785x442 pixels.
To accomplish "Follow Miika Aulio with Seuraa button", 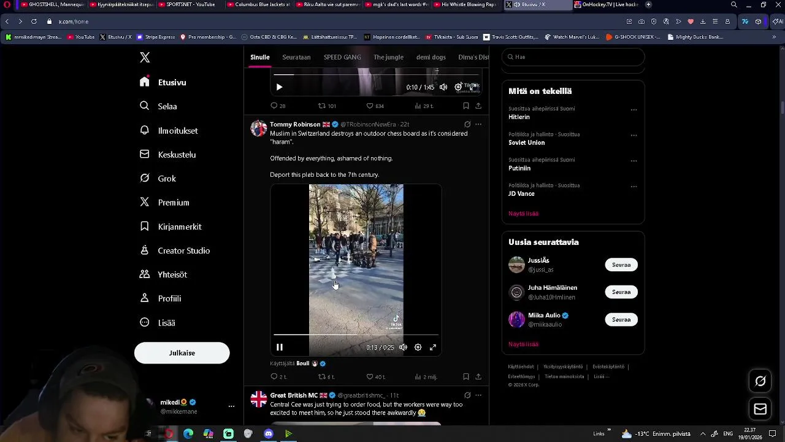I will click(621, 320).
